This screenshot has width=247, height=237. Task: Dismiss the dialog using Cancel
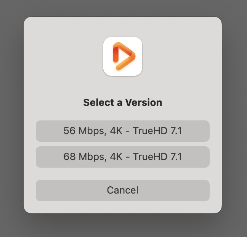[x=123, y=190]
